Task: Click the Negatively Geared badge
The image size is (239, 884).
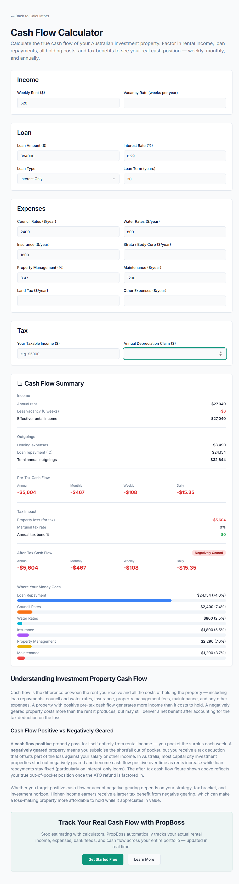Action: click(x=208, y=553)
